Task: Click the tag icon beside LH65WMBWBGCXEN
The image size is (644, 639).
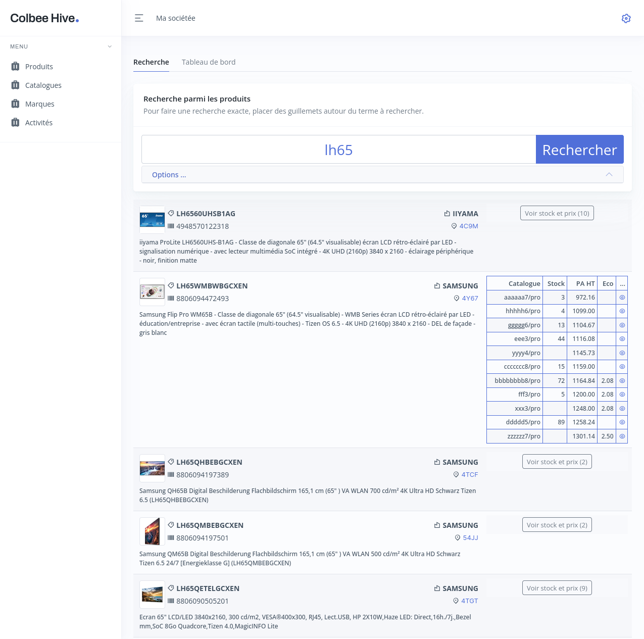Action: 171,285
